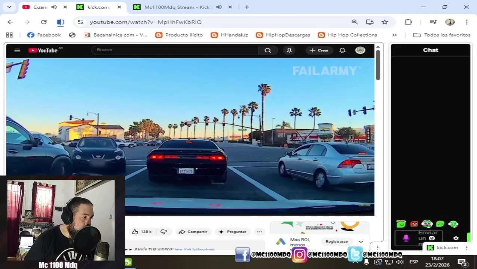Open the HipHopDescargas bookmark
The width and height of the screenshot is (477, 269).
coord(283,35)
